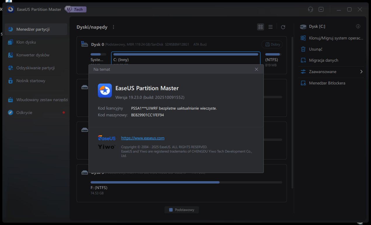The width and height of the screenshot is (371, 225).
Task: Select the F: (NTFS) partition
Action: point(186,188)
